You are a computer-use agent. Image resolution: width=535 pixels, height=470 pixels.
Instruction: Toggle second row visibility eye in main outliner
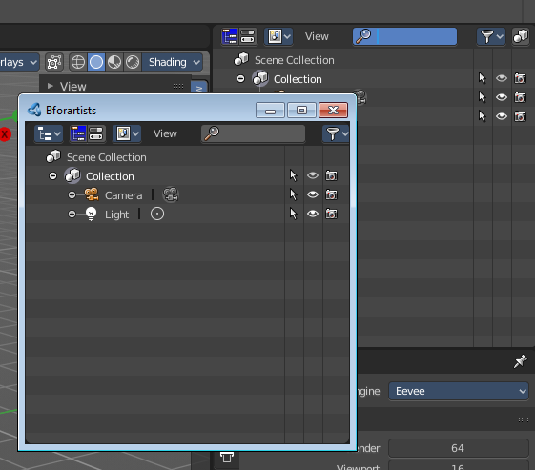click(x=502, y=97)
